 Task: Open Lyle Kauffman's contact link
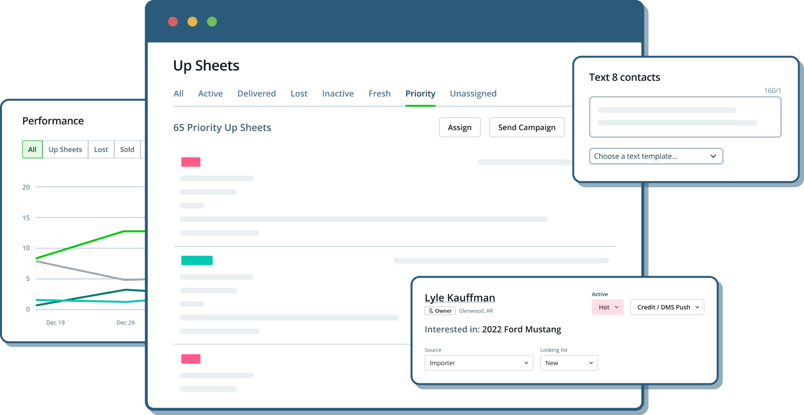point(460,298)
